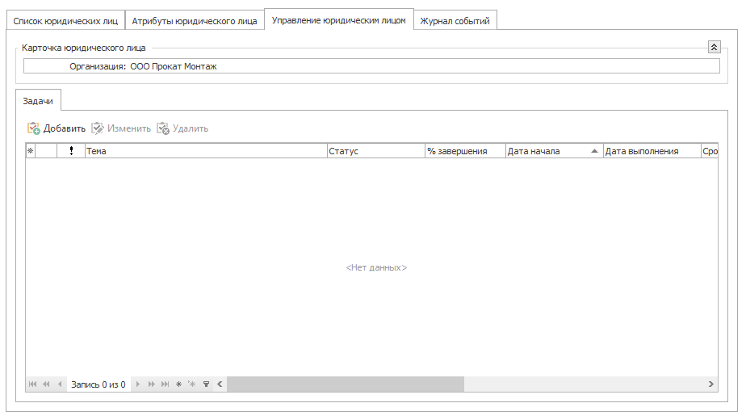Sort by the % завершения column header

pyautogui.click(x=465, y=151)
